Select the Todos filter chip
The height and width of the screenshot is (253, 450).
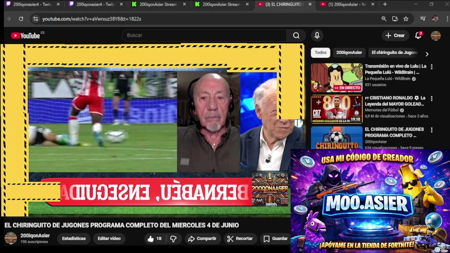[321, 53]
